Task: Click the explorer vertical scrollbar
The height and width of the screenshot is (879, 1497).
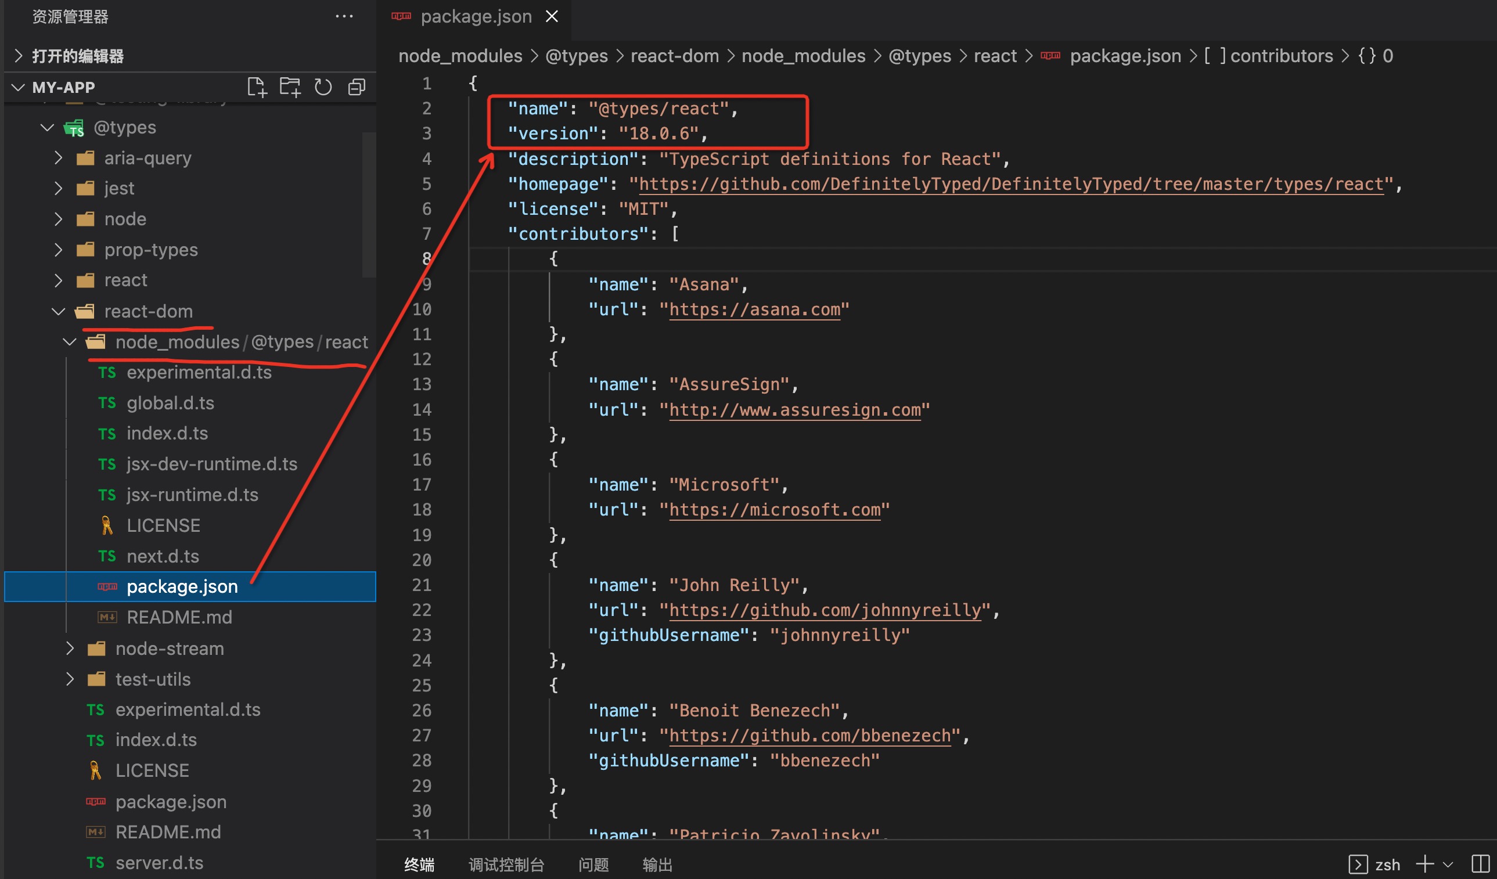Action: [369, 204]
